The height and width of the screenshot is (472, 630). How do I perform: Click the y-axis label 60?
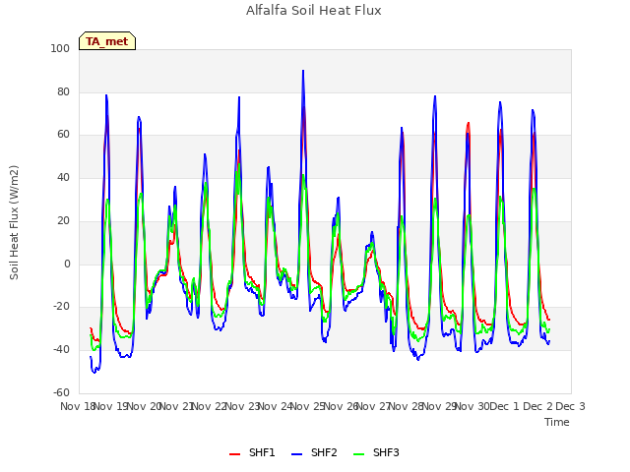click(63, 135)
